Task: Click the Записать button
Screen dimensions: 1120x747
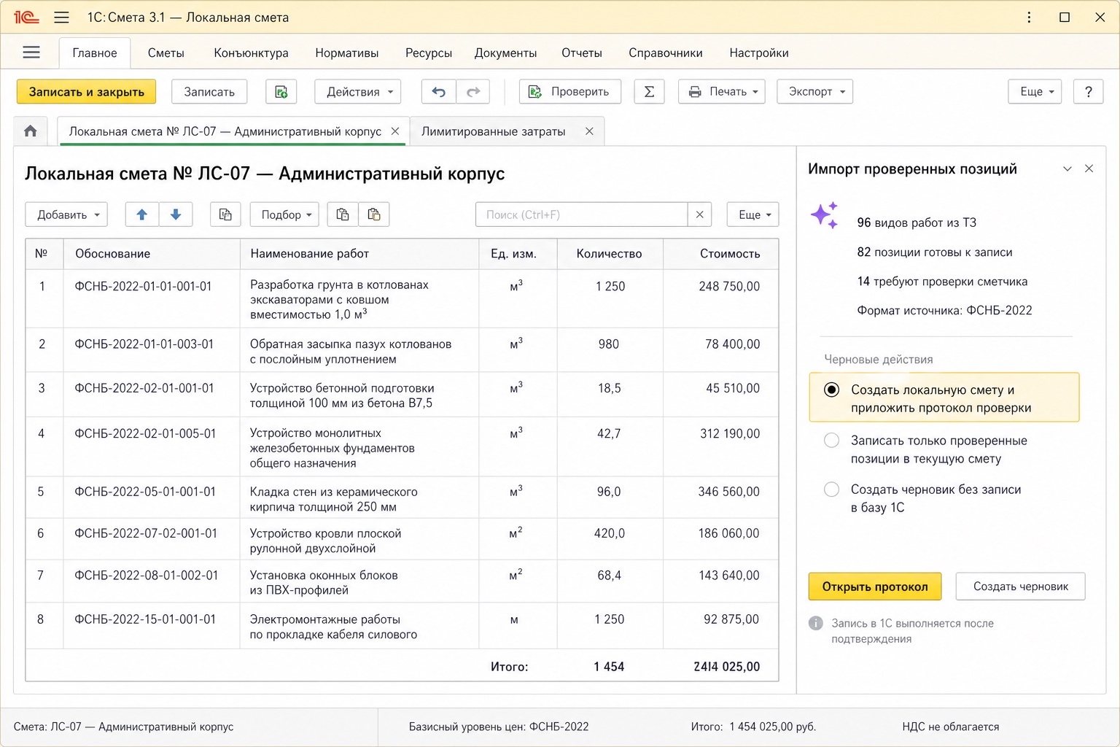Action: (209, 91)
